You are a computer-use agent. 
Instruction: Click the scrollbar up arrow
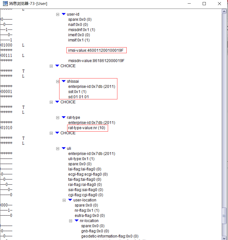(x=224, y=11)
